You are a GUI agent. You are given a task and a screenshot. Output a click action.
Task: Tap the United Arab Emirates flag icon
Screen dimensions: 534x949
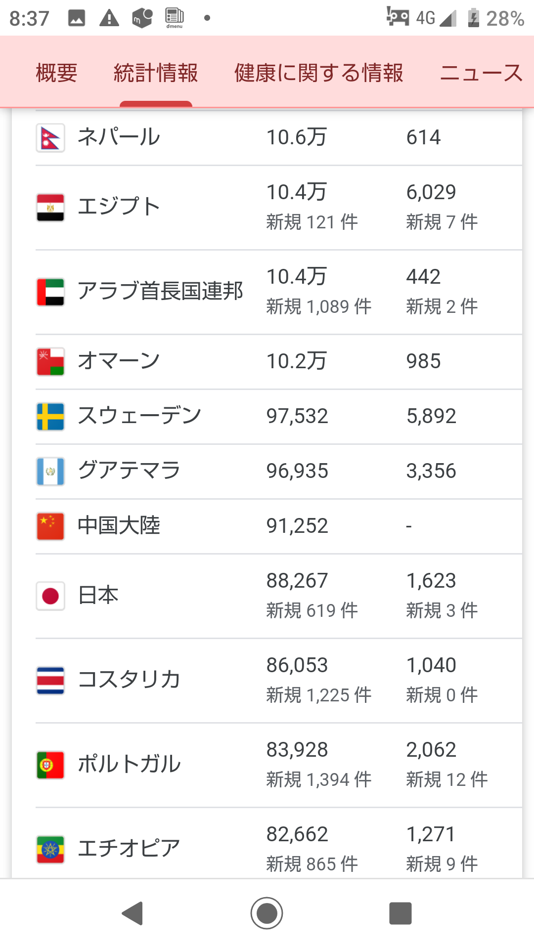click(50, 292)
